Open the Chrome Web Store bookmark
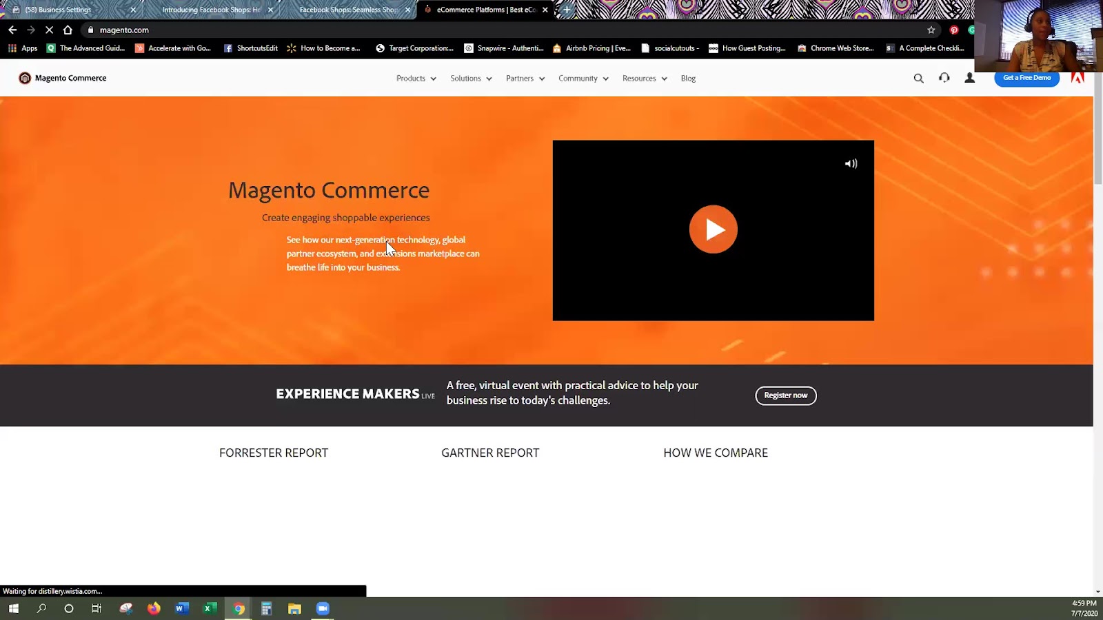Screen dimensions: 1103x620 click(836, 48)
